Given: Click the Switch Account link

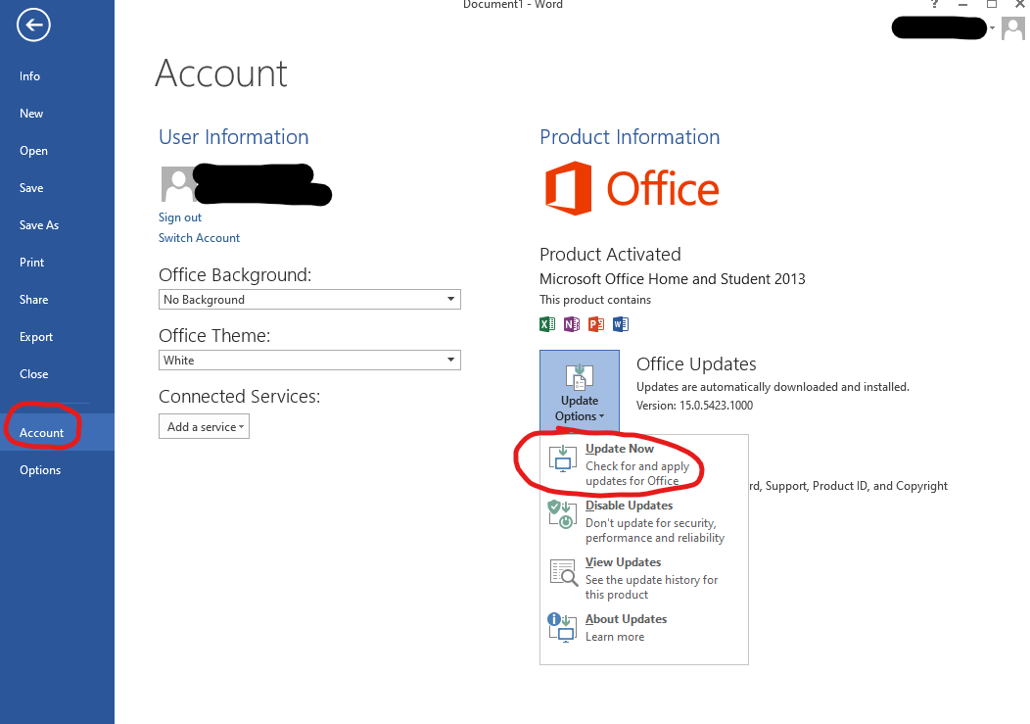Looking at the screenshot, I should click(x=199, y=238).
